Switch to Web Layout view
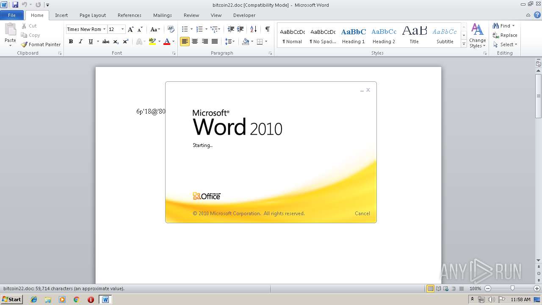 (x=445, y=288)
